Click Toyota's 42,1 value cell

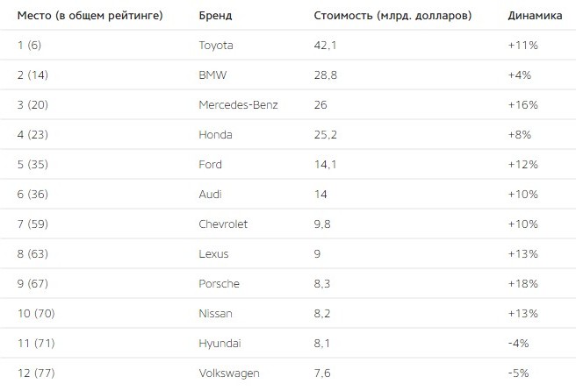coord(325,46)
